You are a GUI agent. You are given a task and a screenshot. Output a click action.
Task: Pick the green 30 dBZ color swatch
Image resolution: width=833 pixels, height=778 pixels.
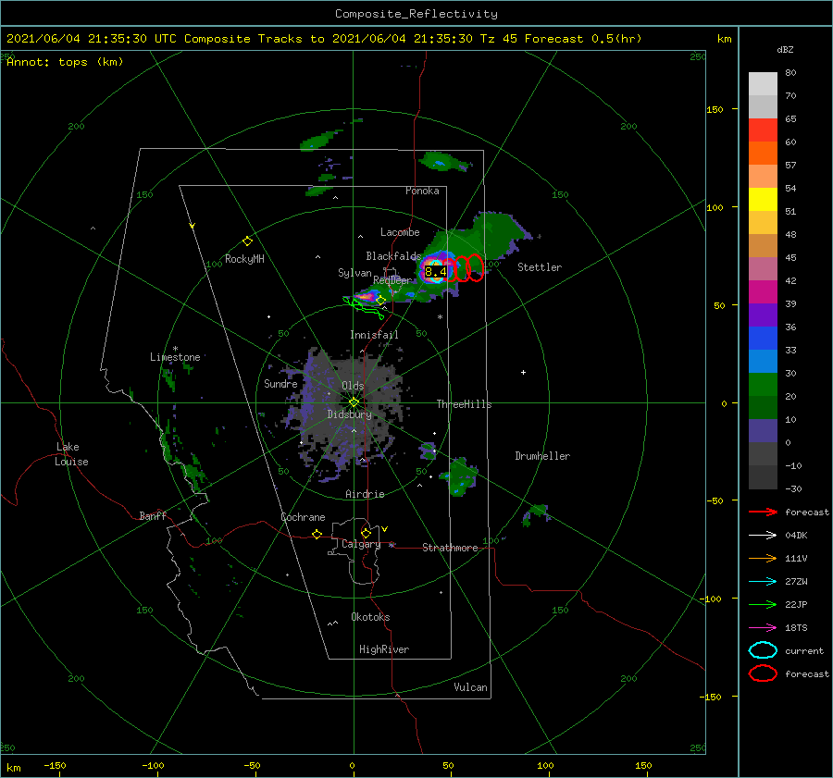pyautogui.click(x=763, y=385)
